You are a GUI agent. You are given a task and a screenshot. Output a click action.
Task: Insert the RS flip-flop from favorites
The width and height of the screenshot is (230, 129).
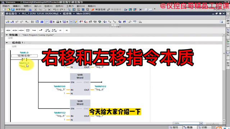(67, 30)
